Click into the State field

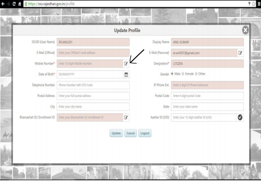207,107
